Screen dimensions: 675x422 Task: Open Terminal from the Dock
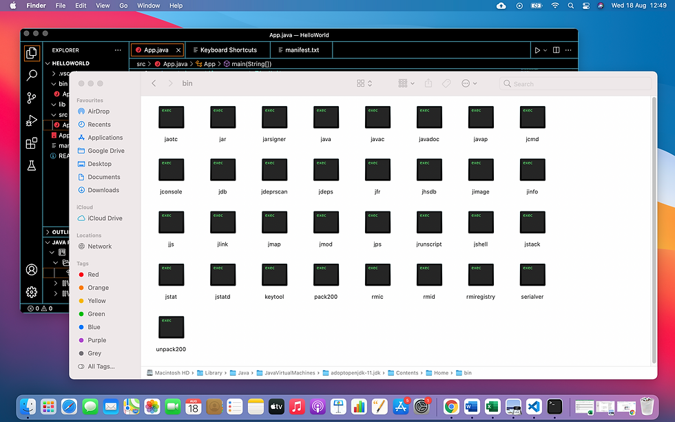(x=554, y=407)
